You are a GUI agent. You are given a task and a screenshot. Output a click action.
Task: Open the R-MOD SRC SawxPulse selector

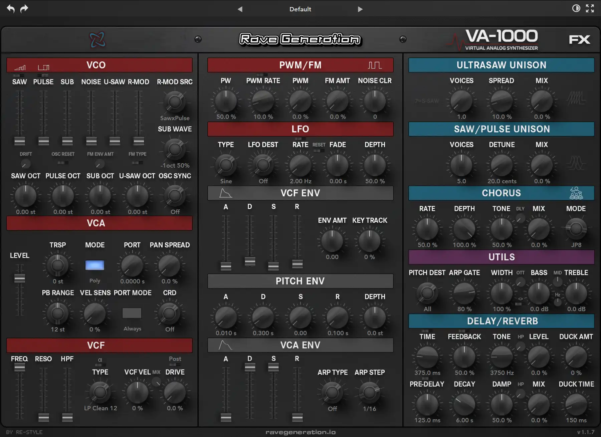[175, 102]
